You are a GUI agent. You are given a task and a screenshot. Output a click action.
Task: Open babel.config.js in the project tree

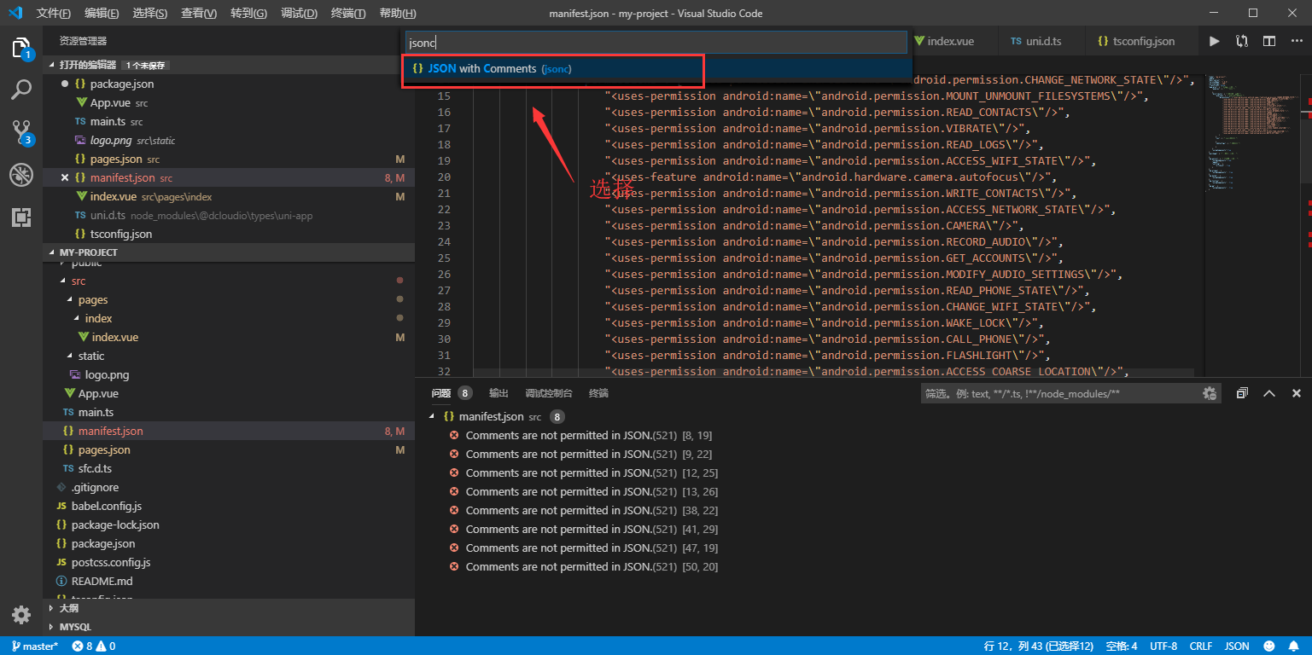[229, 506]
